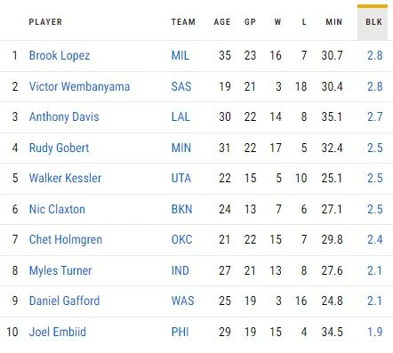Open the SAS team link
This screenshot has width=393, height=353.
(181, 86)
